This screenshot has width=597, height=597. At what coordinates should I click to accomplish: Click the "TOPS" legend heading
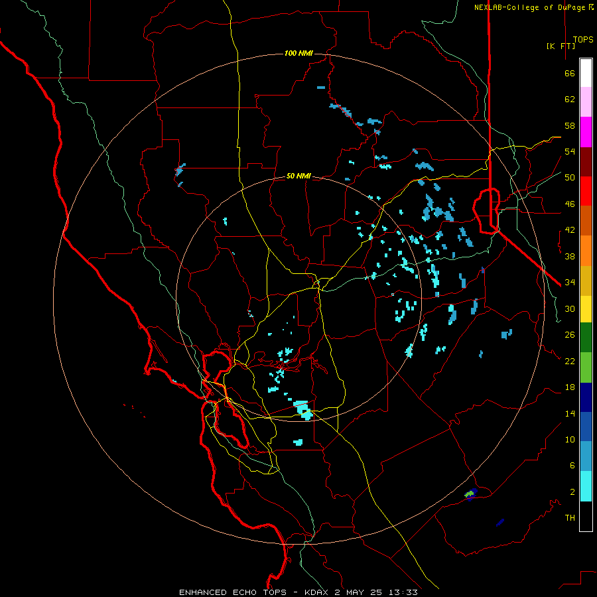point(583,40)
